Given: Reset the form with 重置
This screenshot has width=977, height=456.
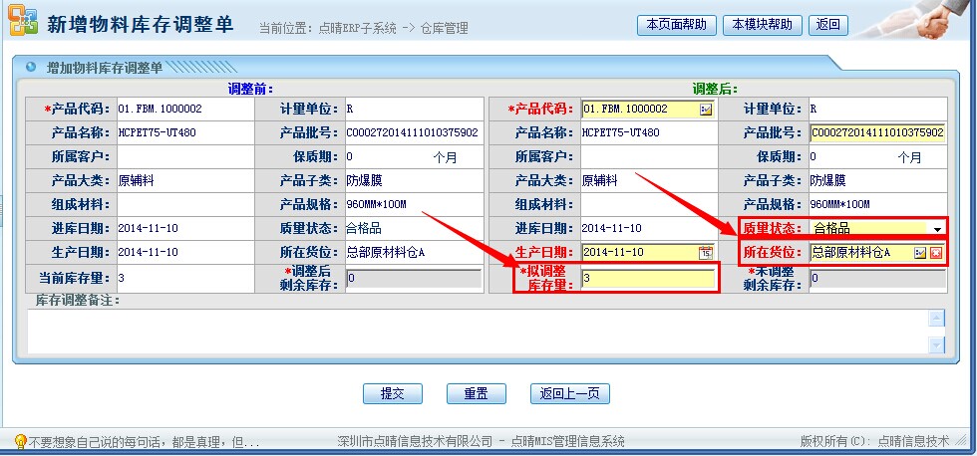Looking at the screenshot, I should pyautogui.click(x=477, y=394).
